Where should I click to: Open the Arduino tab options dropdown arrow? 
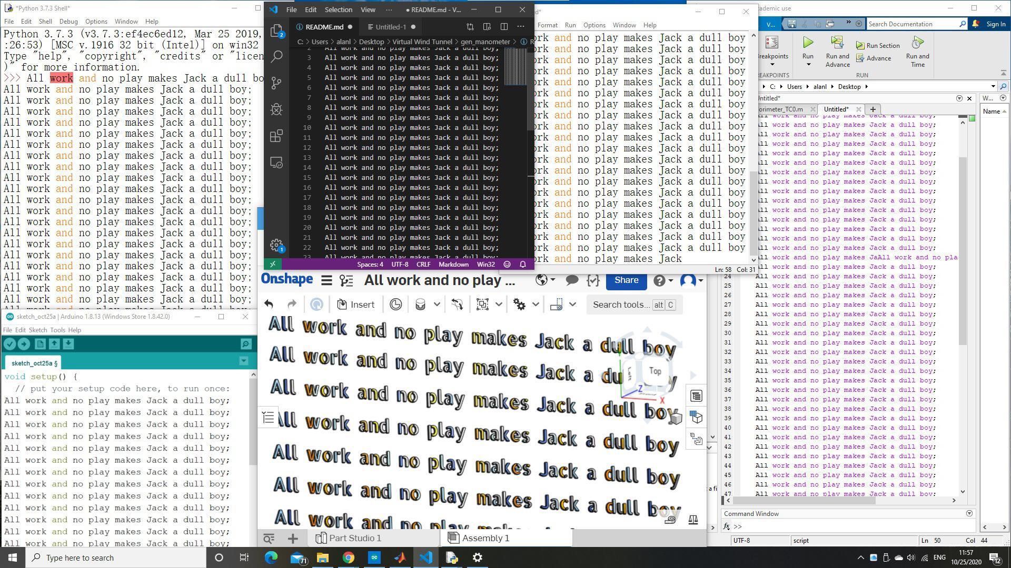pos(243,361)
